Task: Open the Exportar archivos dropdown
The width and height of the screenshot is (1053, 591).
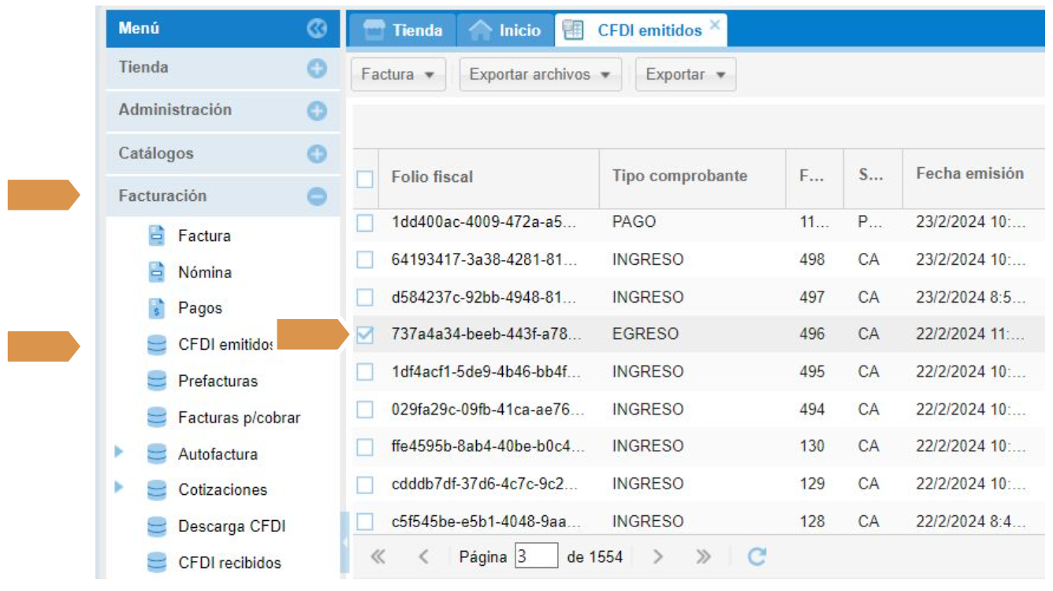Action: [540, 75]
